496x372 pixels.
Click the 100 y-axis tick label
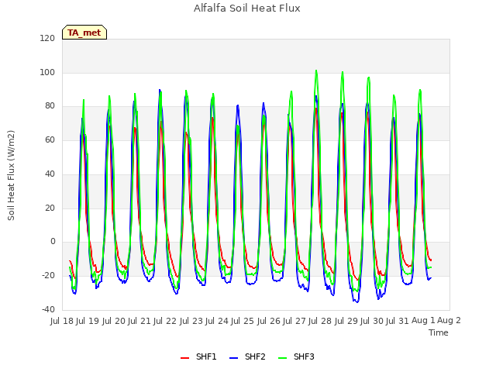47,72
